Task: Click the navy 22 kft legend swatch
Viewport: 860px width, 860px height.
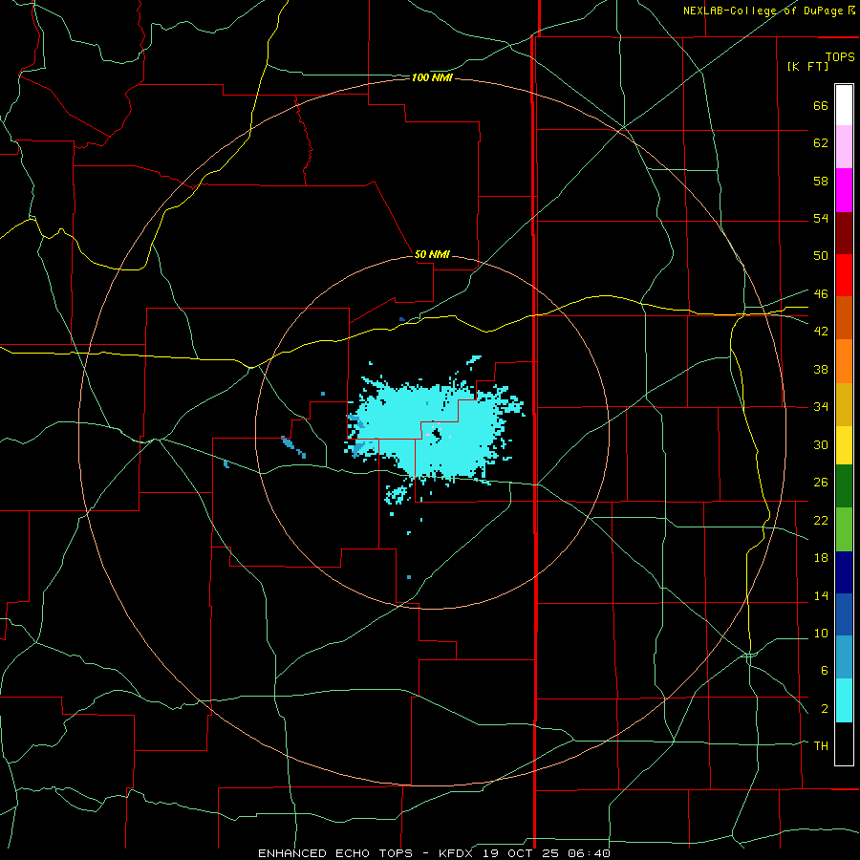Action: 844,572
